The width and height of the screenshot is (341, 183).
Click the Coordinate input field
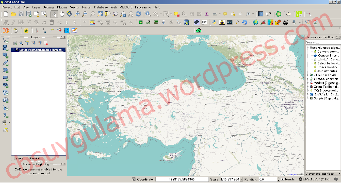(182, 179)
